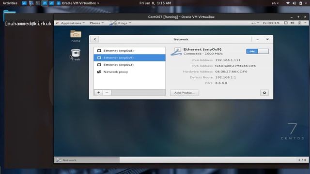Expand the CentOS guest system menu arrow
The width and height of the screenshot is (310, 174).
tap(305, 23)
